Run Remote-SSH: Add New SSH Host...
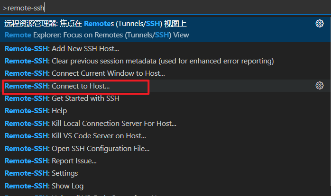 point(165,49)
